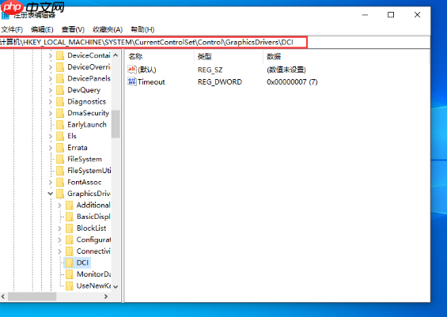This screenshot has width=447, height=317.
Task: Select the MonitorDa folder icon
Action: click(x=70, y=274)
